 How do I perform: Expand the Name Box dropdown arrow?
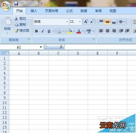tap(41, 47)
